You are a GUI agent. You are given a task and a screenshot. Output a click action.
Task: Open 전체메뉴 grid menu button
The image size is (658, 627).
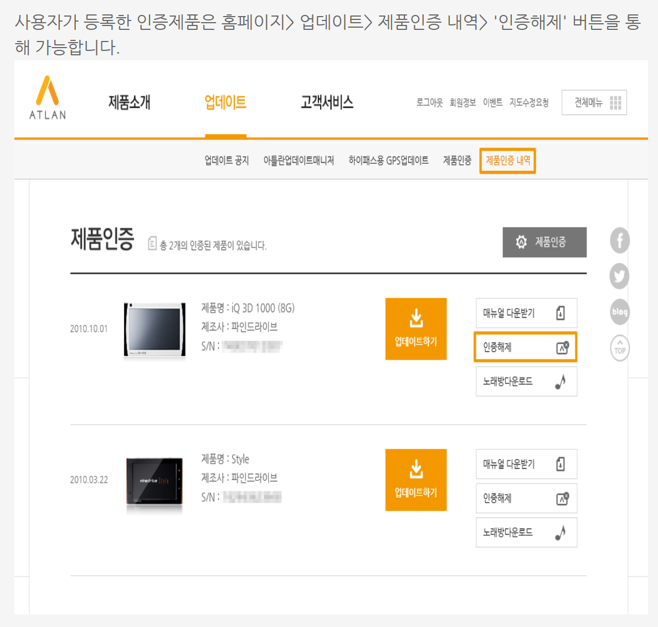tap(594, 102)
